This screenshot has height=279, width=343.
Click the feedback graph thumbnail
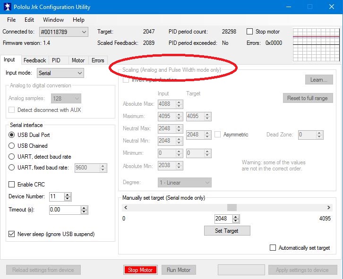click(x=316, y=44)
